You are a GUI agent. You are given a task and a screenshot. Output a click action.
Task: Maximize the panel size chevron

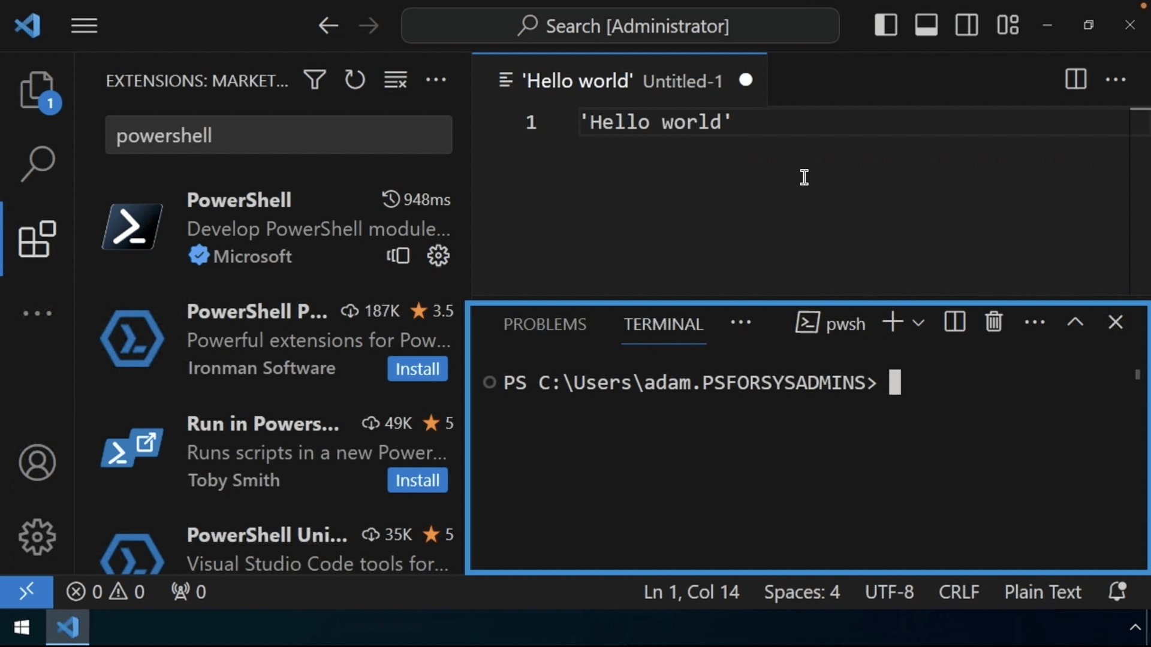coord(1075,322)
